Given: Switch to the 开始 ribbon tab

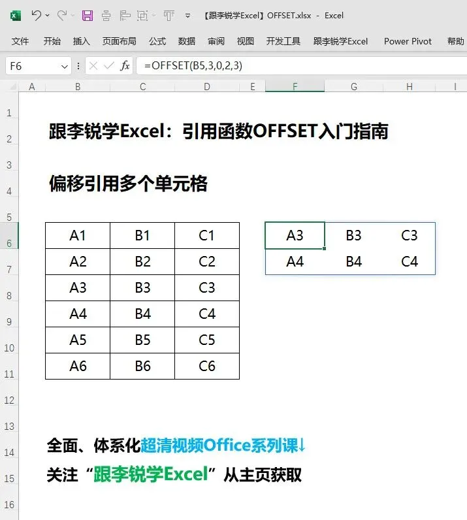Looking at the screenshot, I should point(52,41).
